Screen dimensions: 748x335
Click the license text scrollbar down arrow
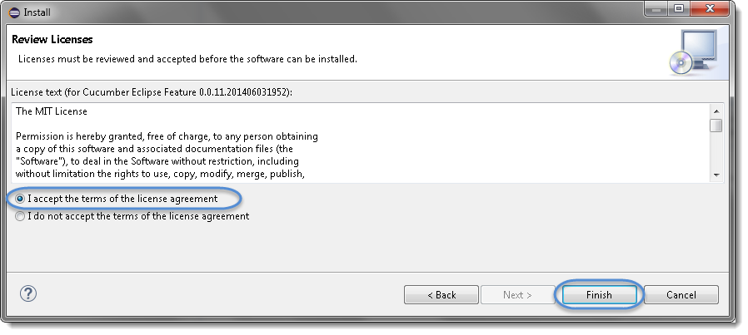716,175
